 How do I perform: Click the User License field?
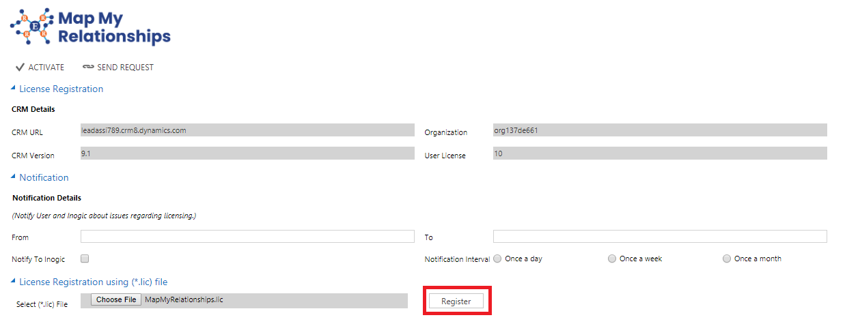[660, 153]
